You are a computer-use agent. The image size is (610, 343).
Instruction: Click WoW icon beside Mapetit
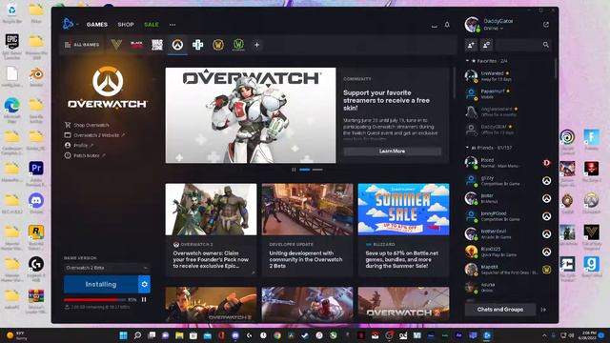click(546, 270)
